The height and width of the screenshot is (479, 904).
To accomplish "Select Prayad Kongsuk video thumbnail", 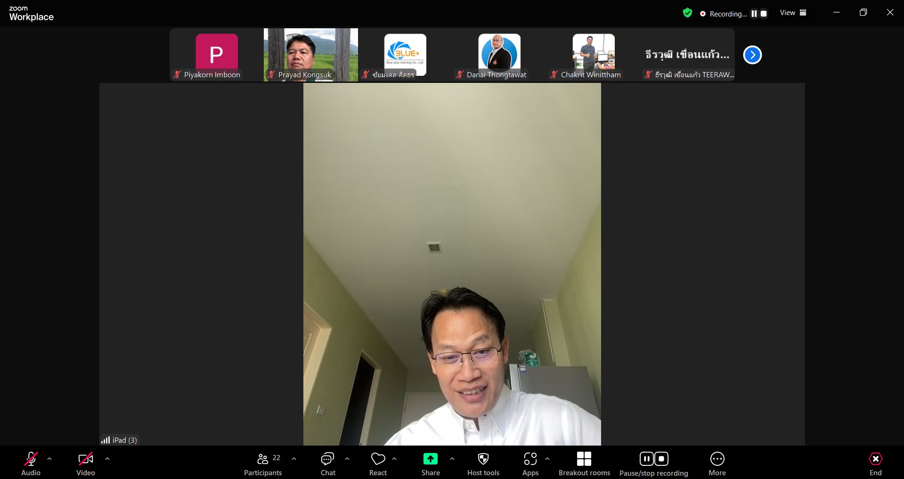I will pyautogui.click(x=310, y=55).
